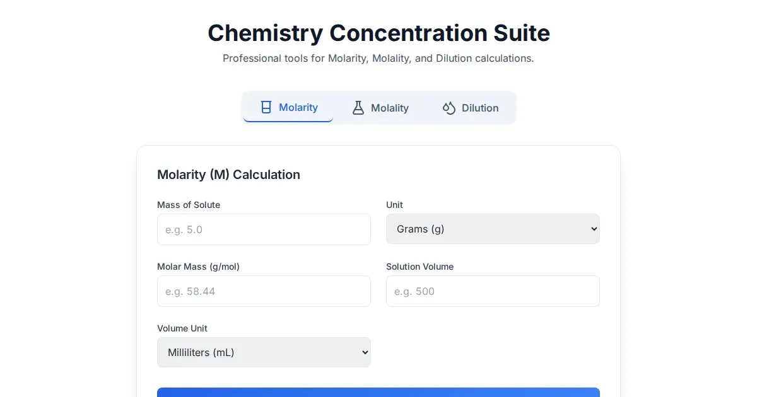The image size is (757, 397).
Task: Open the Dilution tab label
Action: click(x=480, y=108)
